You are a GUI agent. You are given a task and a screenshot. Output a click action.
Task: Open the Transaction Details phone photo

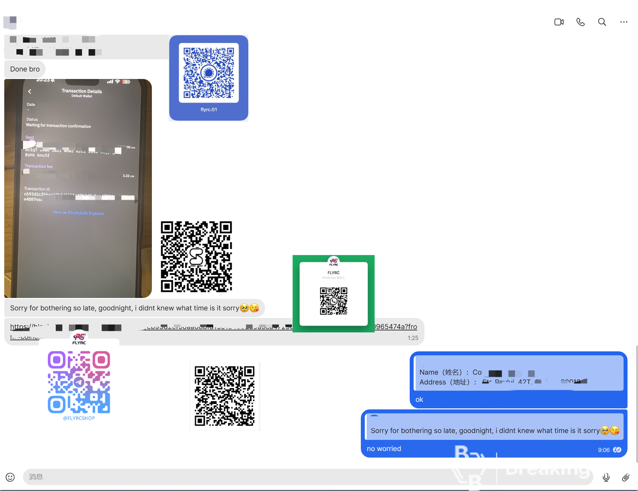78,188
